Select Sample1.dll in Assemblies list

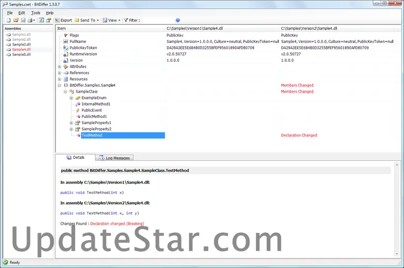coord(21,35)
